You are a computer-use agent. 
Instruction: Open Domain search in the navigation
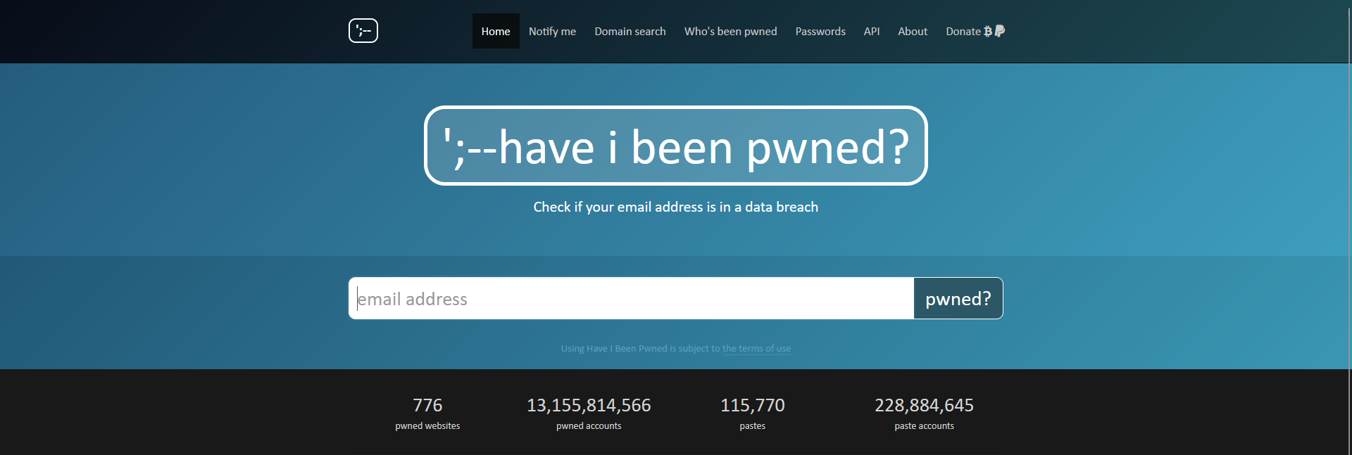(630, 31)
